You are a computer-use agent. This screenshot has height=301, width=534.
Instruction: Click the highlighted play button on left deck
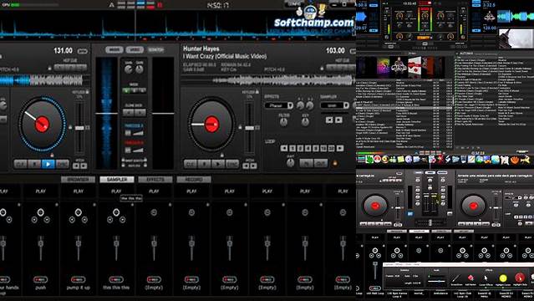point(48,165)
